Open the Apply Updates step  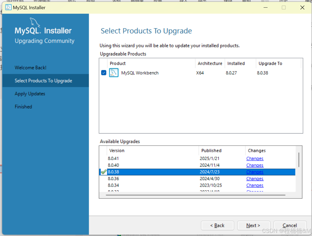30,94
